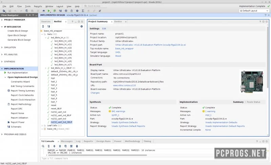Click the synth_1 active run link

115,115
